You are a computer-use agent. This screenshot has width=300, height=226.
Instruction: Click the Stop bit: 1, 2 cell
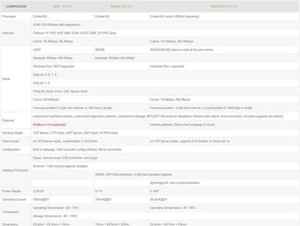[x=165, y=83]
